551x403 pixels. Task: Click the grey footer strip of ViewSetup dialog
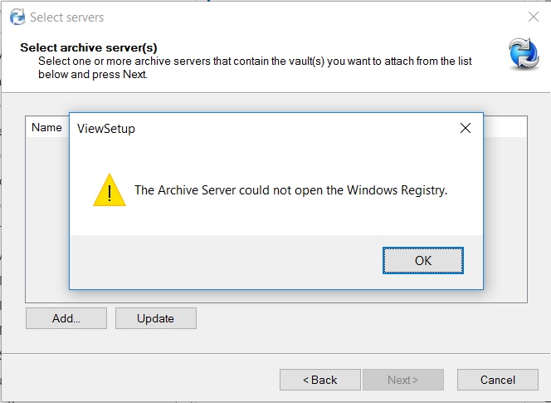tap(225, 263)
